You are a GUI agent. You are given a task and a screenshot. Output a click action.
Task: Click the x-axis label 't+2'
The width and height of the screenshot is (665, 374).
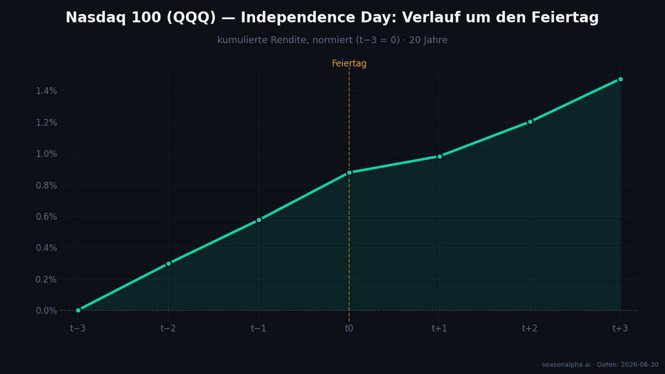pos(530,328)
